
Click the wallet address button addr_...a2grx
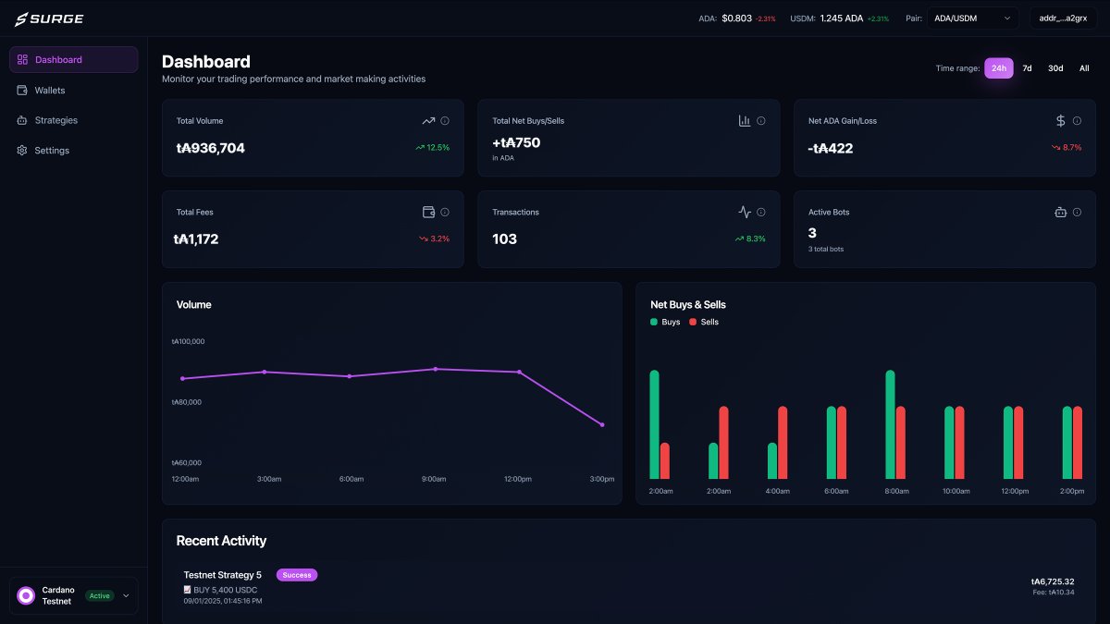1064,18
